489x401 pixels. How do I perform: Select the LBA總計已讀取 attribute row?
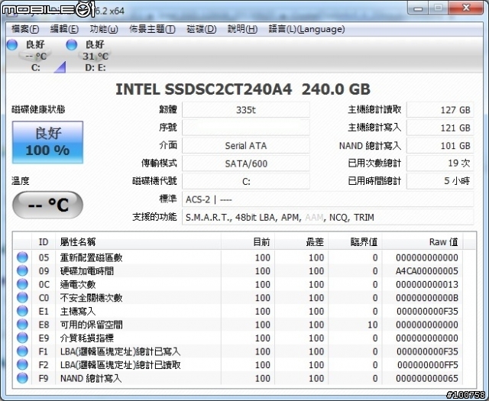pyautogui.click(x=238, y=365)
